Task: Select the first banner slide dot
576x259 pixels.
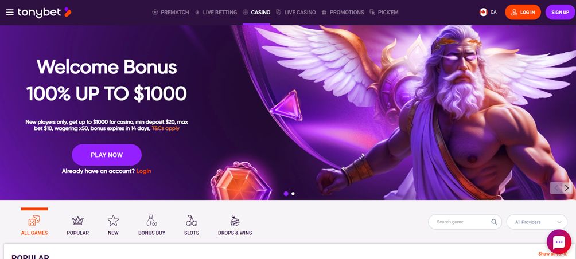Action: tap(286, 194)
